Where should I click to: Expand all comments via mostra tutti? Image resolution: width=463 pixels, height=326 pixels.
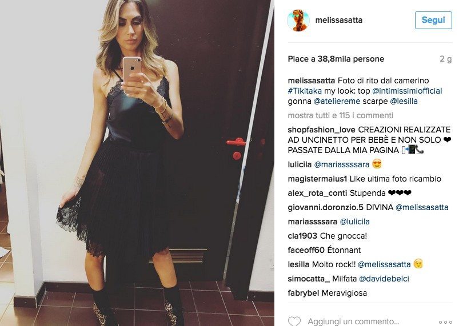[x=341, y=115]
